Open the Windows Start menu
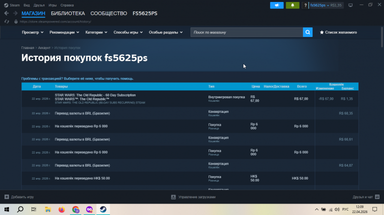Viewport: 384px width, 215px height. [6, 210]
